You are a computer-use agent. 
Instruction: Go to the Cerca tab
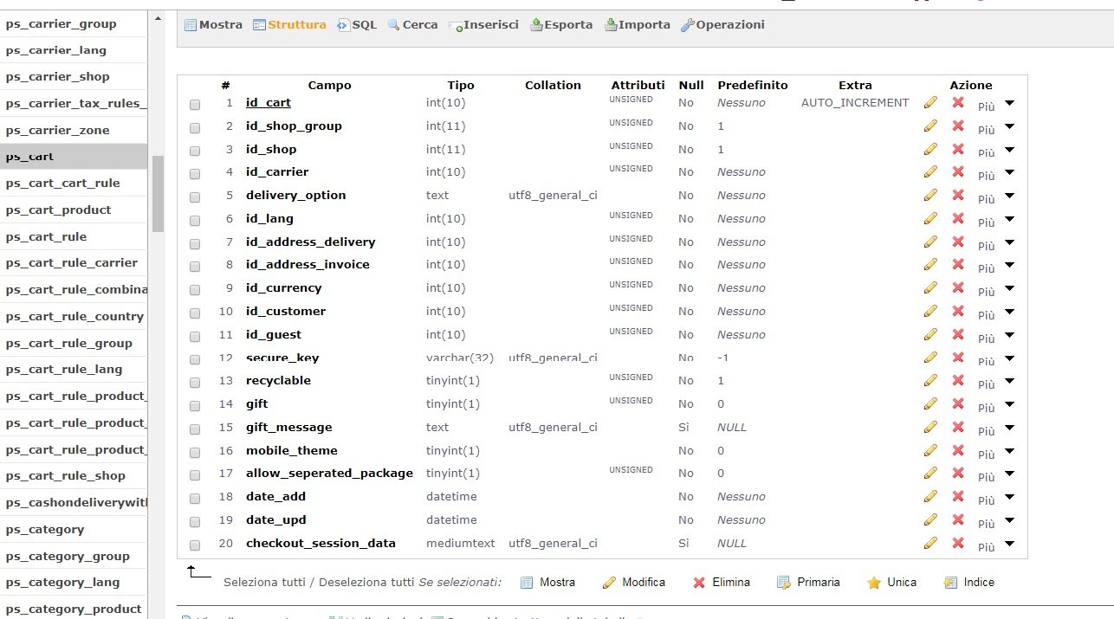412,25
